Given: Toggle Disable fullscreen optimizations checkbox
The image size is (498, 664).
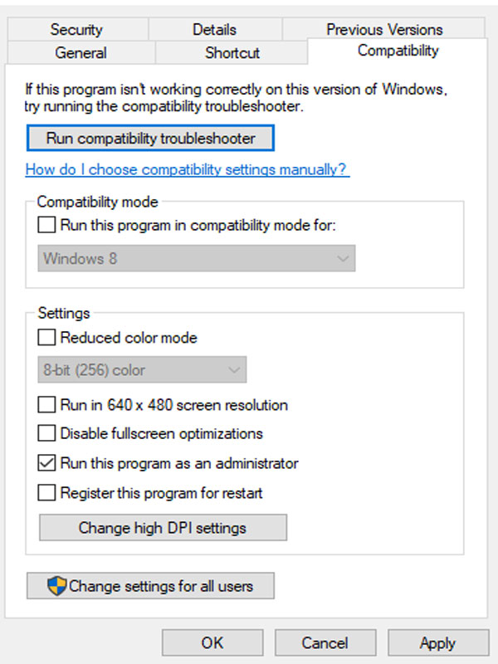Looking at the screenshot, I should [46, 433].
